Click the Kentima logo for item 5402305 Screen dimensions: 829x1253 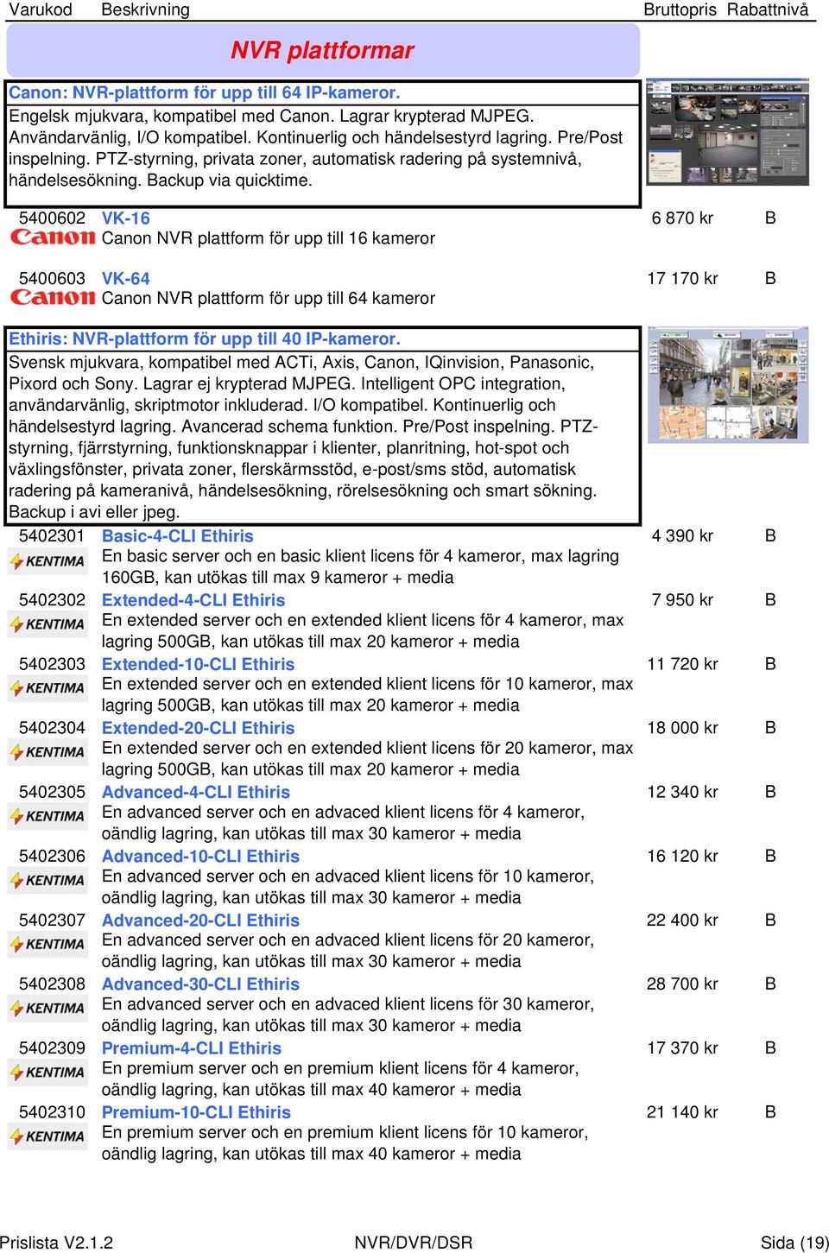47,816
